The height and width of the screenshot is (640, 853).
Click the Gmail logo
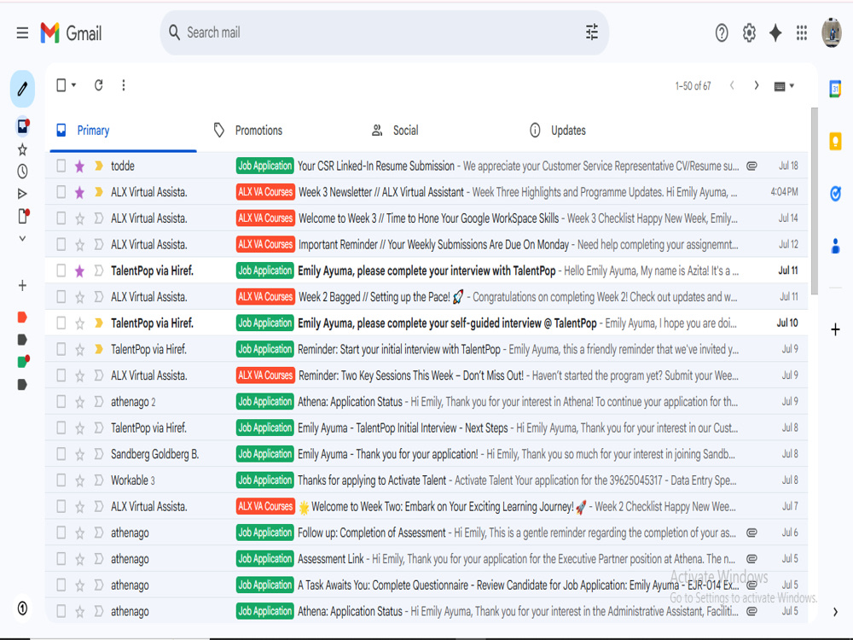tap(72, 33)
